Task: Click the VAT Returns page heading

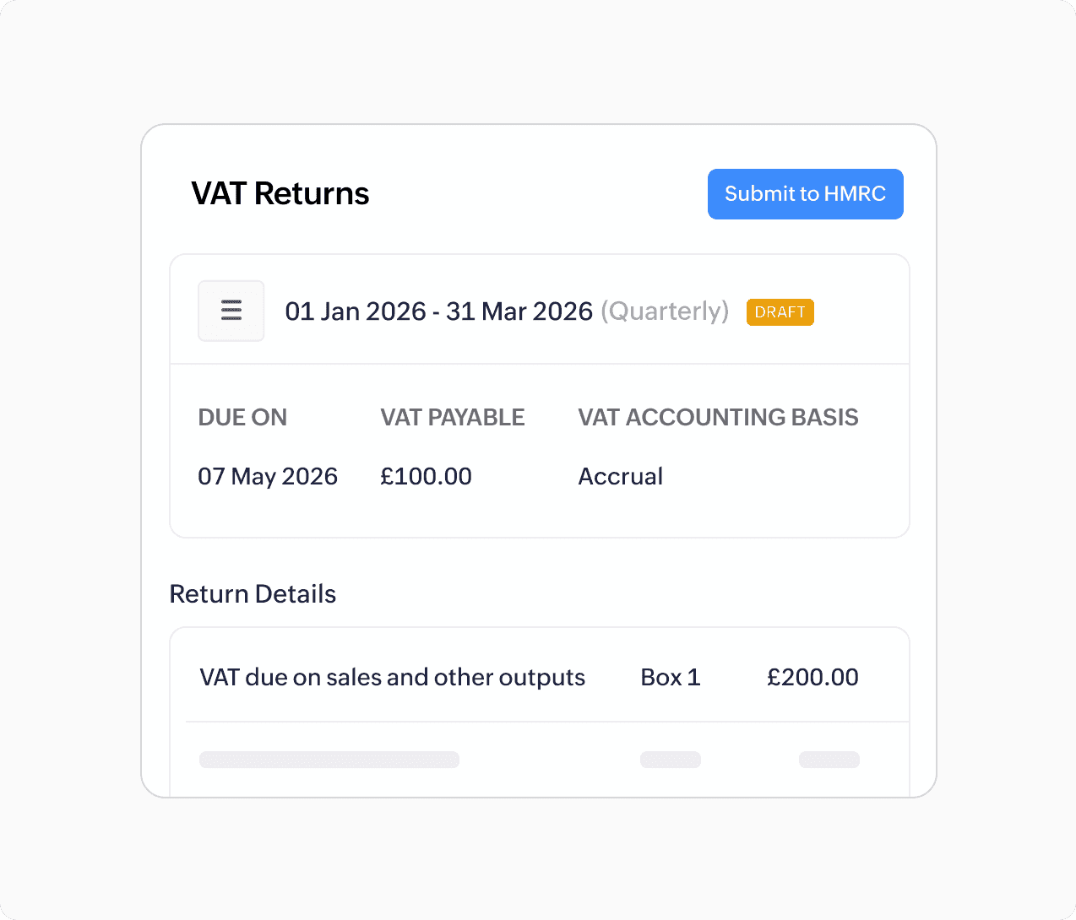Action: [x=280, y=194]
